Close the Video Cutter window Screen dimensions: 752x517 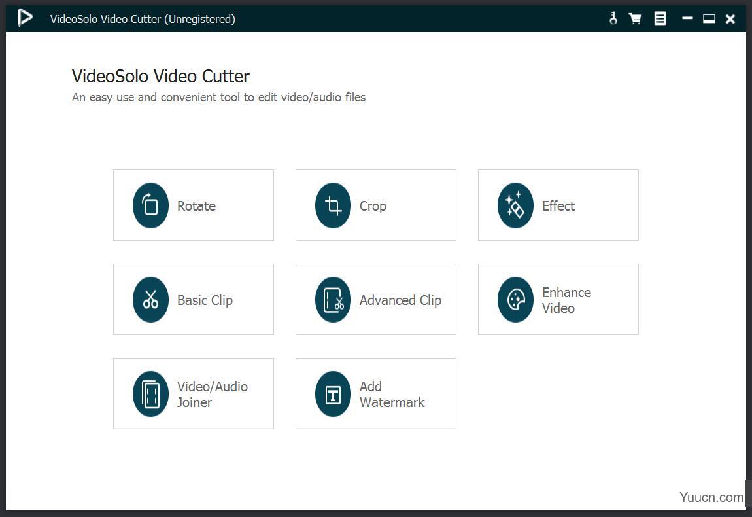click(730, 19)
